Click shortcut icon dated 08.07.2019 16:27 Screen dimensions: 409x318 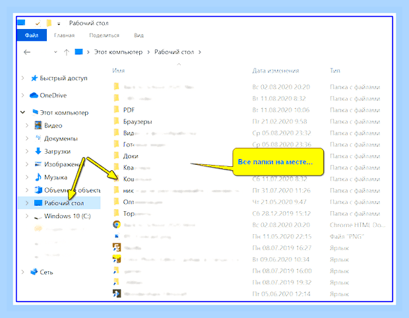click(117, 247)
